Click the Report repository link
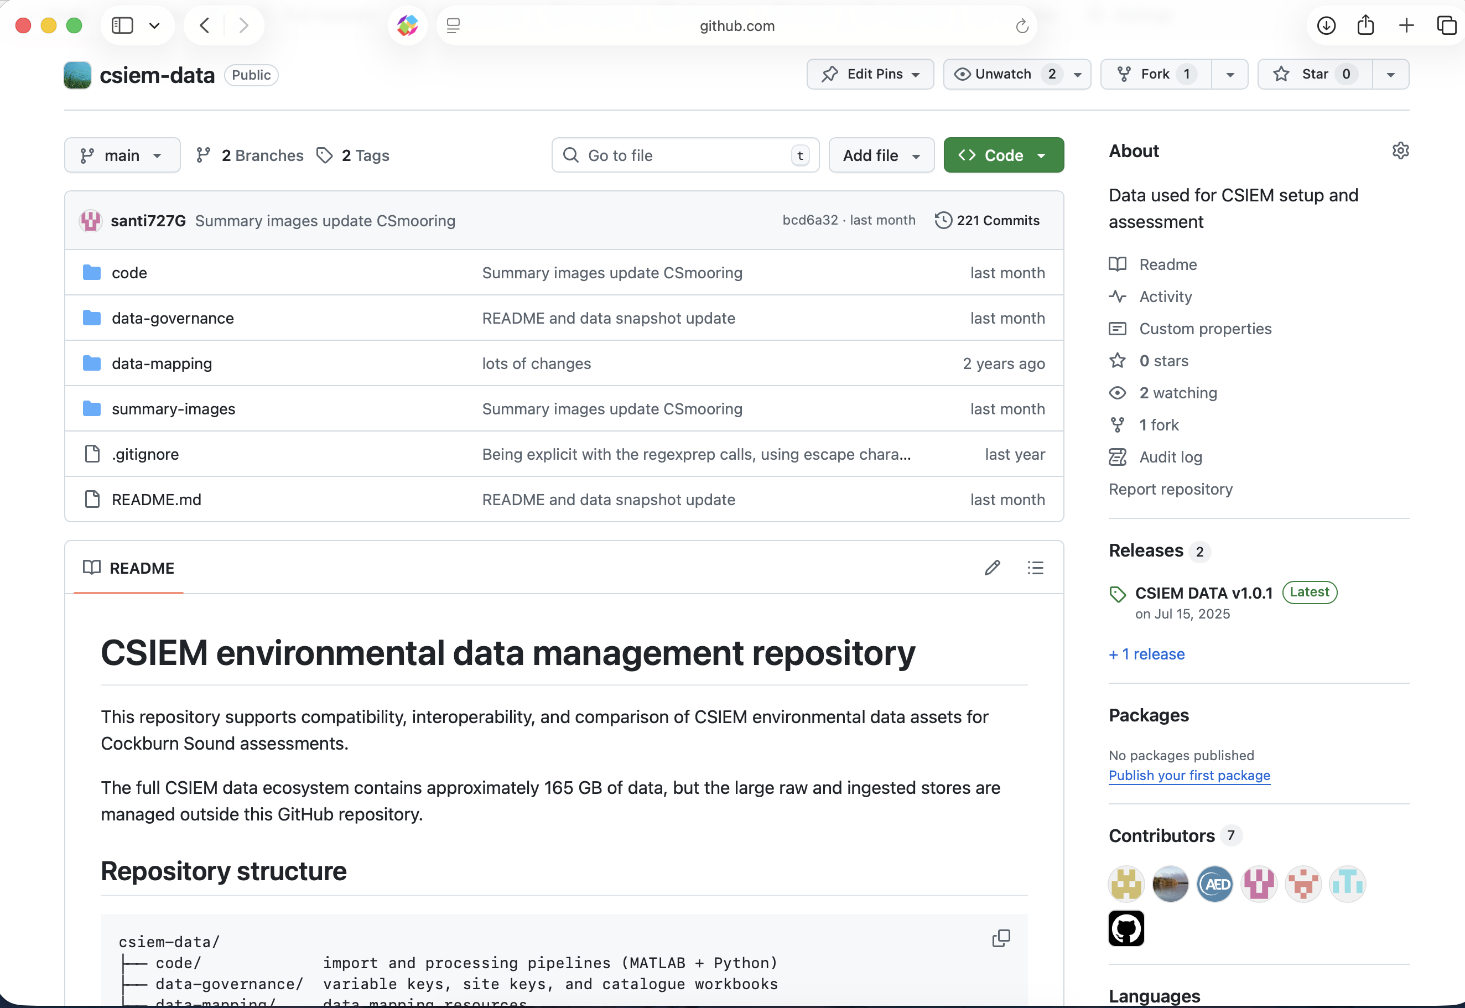The image size is (1465, 1008). tap(1170, 488)
